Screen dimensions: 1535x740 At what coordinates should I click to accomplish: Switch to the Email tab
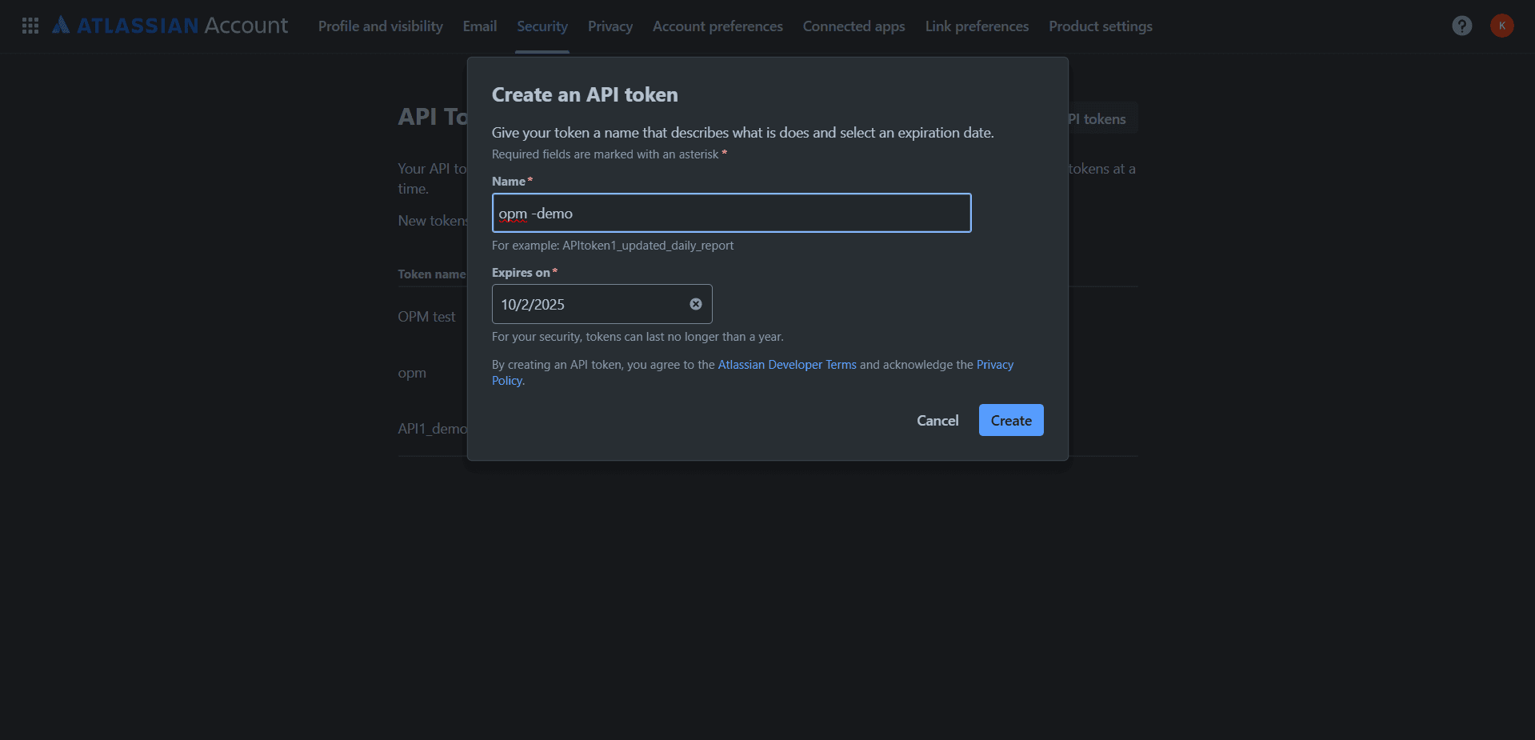[480, 26]
